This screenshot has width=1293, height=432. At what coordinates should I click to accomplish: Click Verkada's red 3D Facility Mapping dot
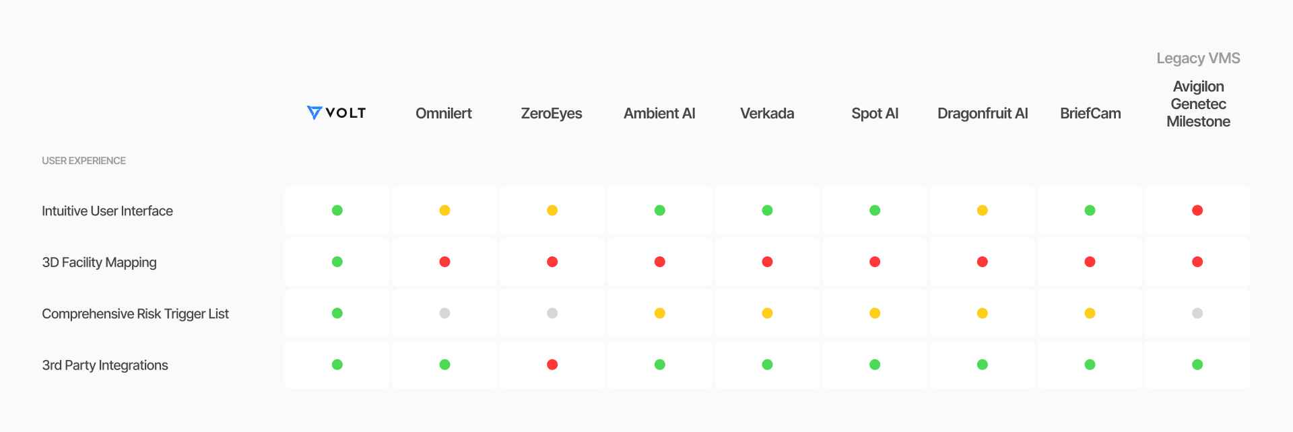[x=767, y=262]
